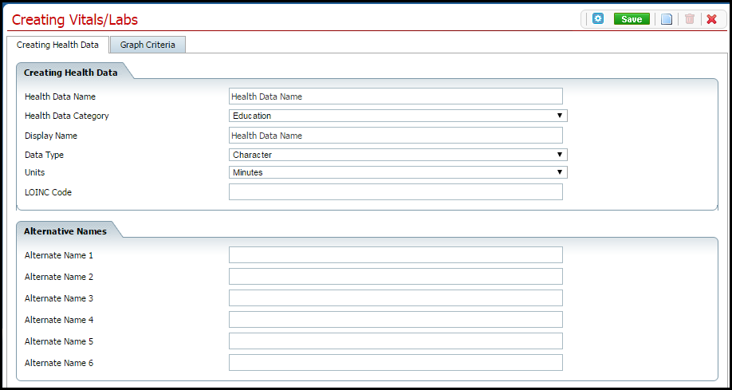The width and height of the screenshot is (732, 390).
Task: Click the Health Data Name input field
Action: point(396,97)
